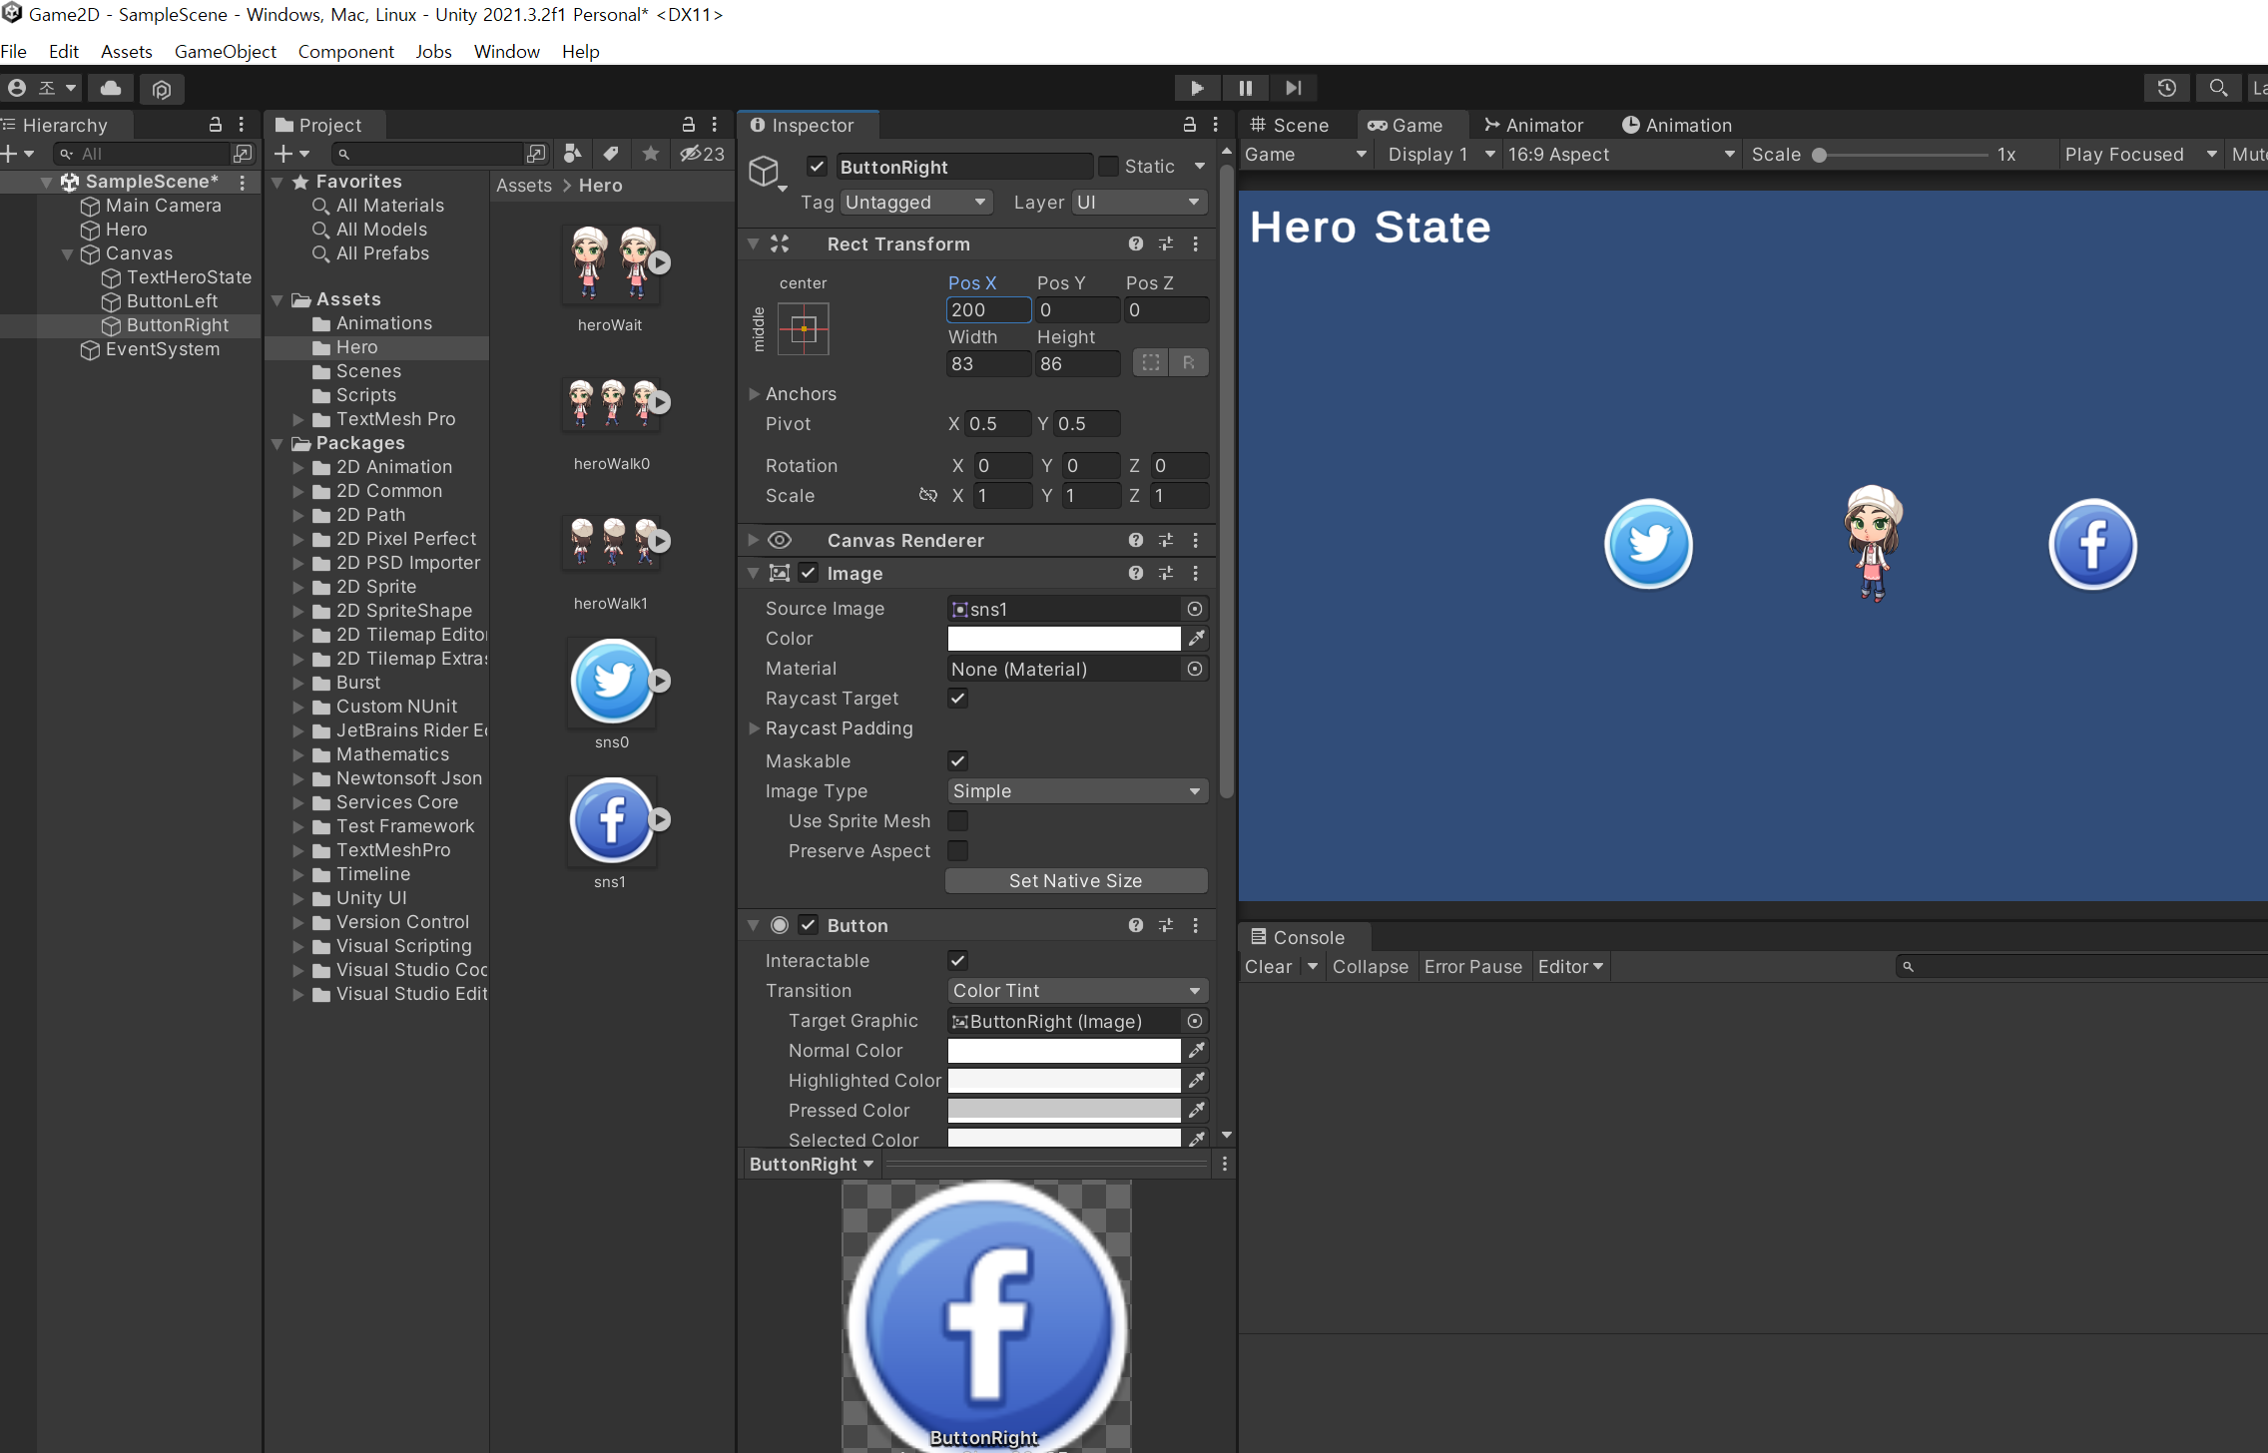Open Image Type dropdown Simple
Viewport: 2268px width, 1453px height.
tap(1077, 791)
